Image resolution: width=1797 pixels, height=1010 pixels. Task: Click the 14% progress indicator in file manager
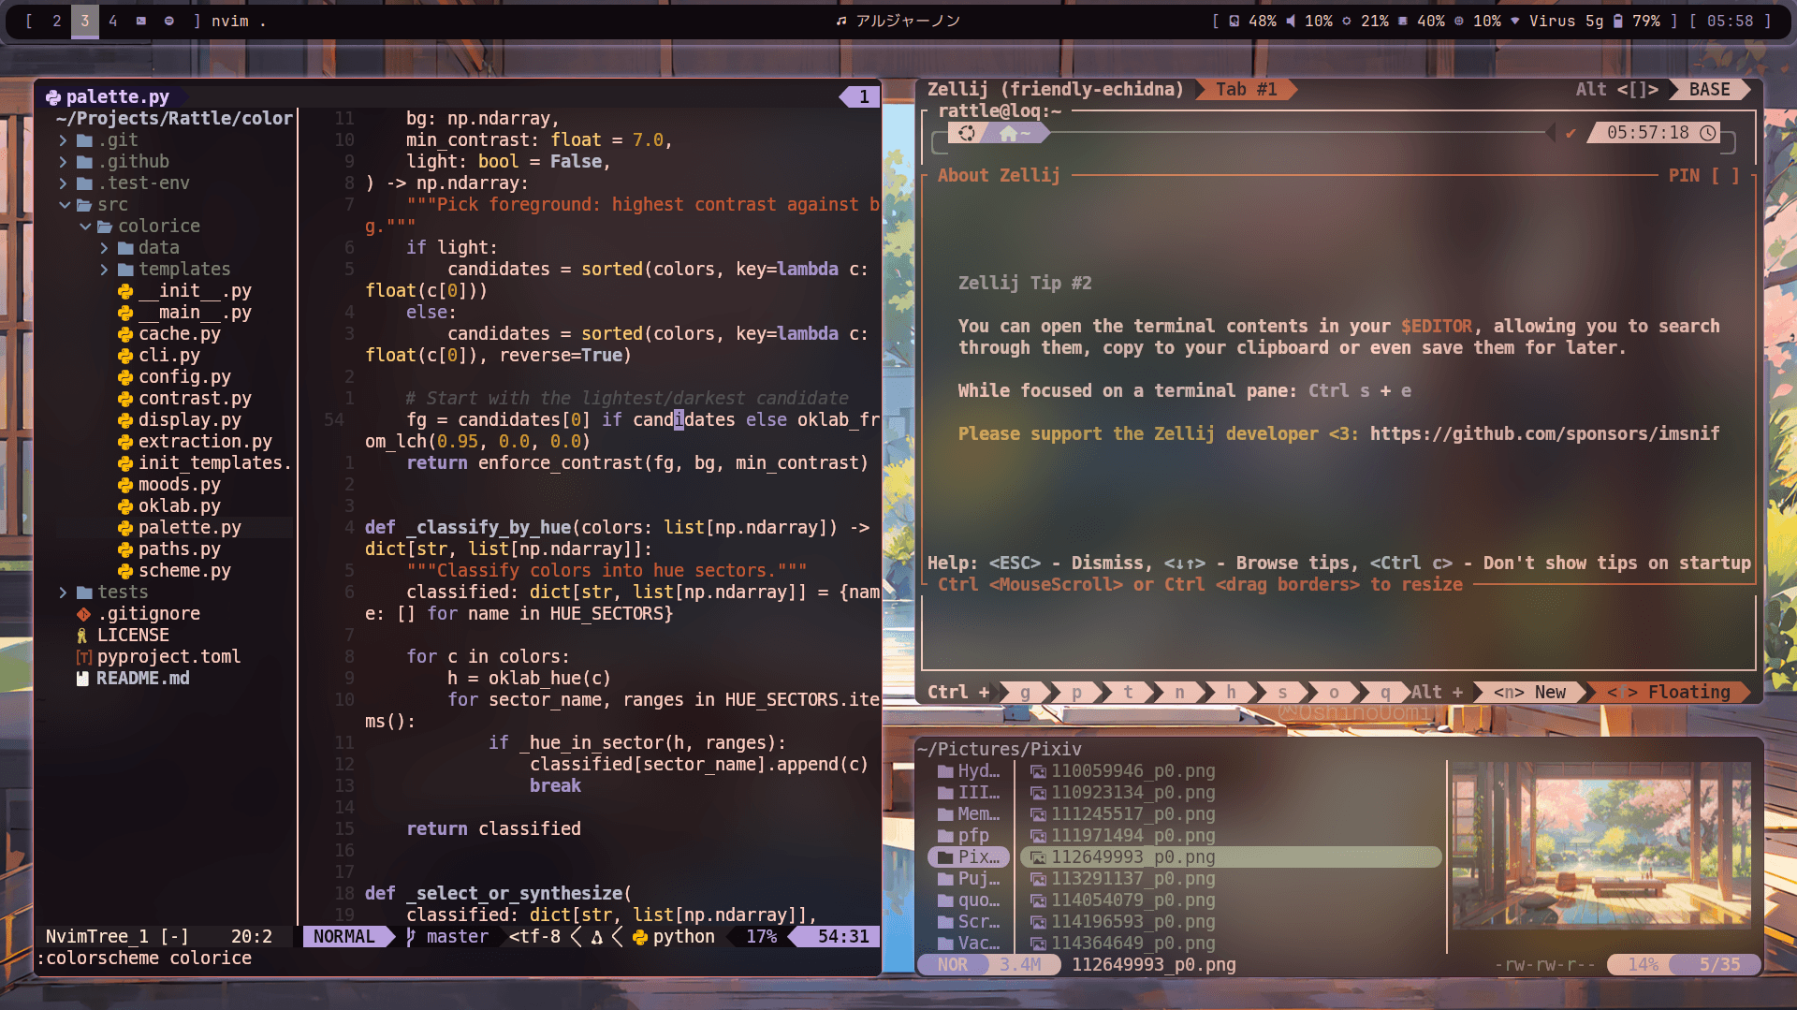tap(1643, 964)
